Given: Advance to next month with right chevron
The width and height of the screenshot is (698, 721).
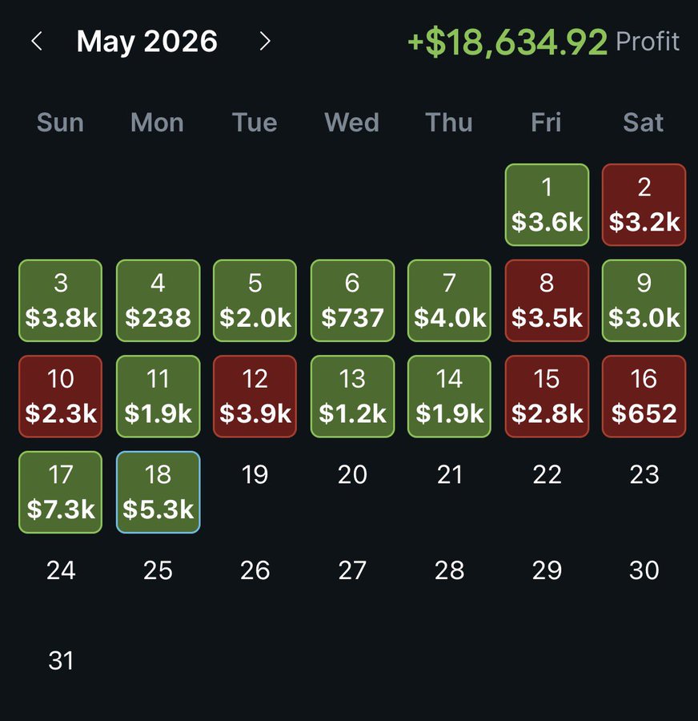Looking at the screenshot, I should (x=265, y=41).
